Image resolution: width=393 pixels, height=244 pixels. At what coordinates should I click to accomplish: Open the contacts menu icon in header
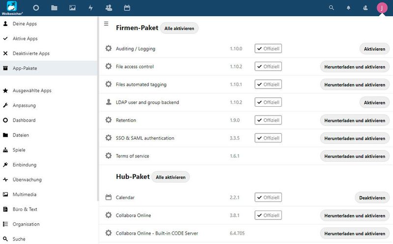pos(365,8)
